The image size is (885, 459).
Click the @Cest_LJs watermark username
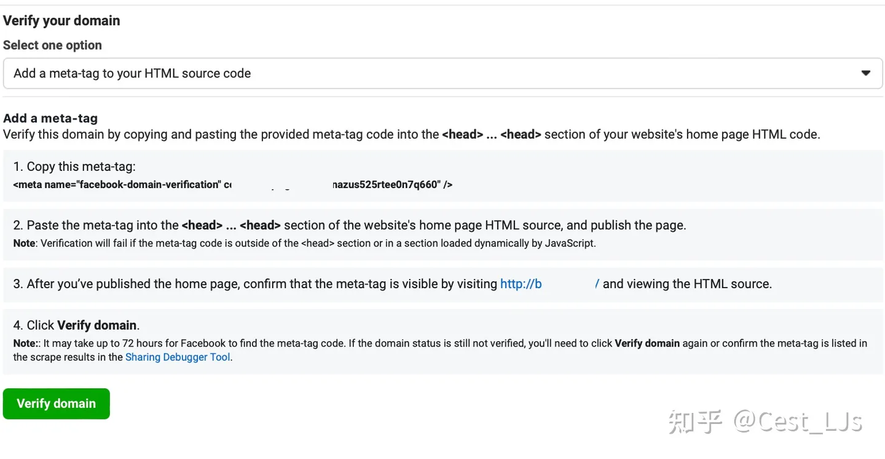(798, 422)
